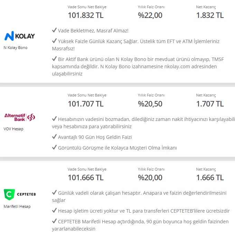Select the %20,00 annual interest rate
The height and width of the screenshot is (234, 235).
click(150, 178)
